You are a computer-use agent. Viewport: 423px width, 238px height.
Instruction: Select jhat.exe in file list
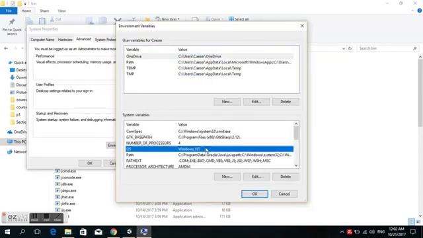[67, 197]
